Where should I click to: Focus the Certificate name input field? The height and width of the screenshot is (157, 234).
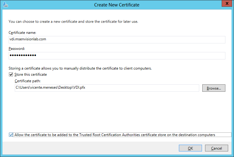(x=117, y=39)
